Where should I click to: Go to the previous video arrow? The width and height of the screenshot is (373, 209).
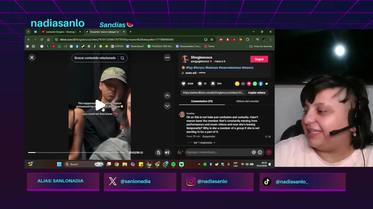click(x=167, y=96)
